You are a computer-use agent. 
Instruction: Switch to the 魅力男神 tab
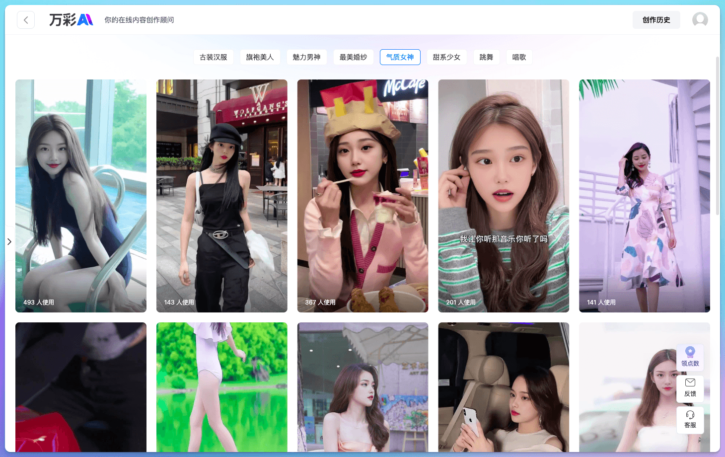[307, 57]
